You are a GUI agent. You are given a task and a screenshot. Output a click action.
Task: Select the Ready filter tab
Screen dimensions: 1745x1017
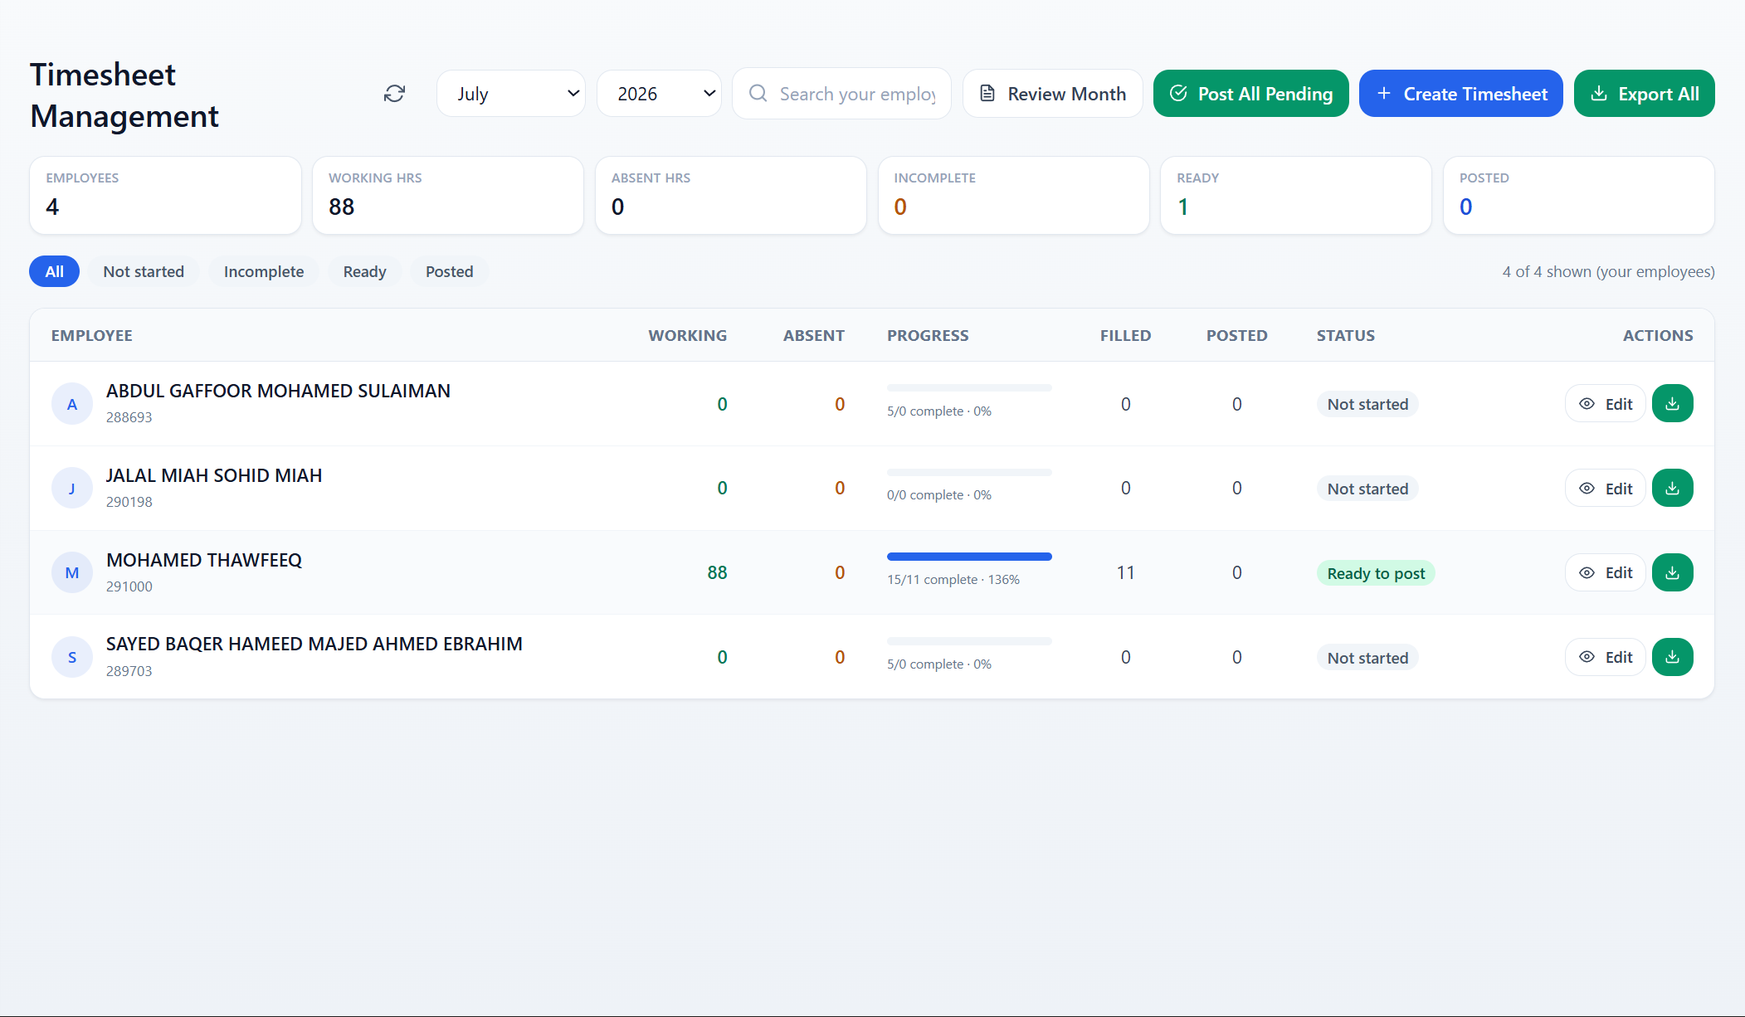[x=365, y=271]
